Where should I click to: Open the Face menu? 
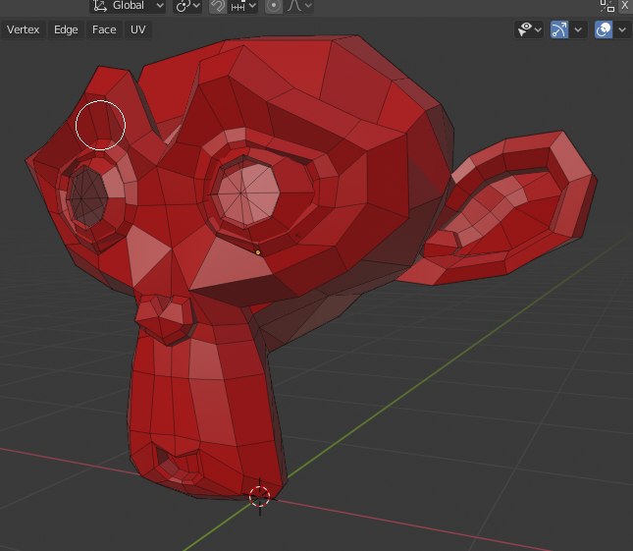(104, 29)
